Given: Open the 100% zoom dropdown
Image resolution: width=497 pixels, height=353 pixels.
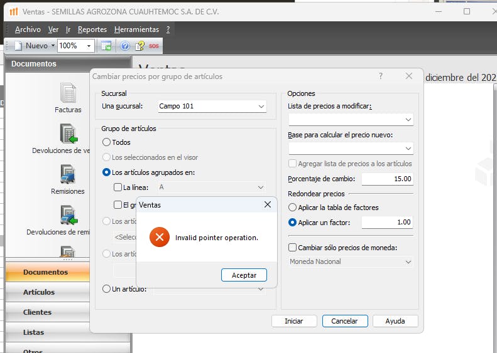Looking at the screenshot, I should tap(89, 46).
